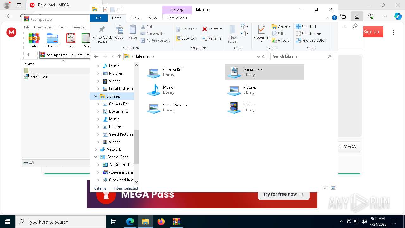Image resolution: width=405 pixels, height=228 pixels.
Task: Click the Sign up button
Action: point(371,32)
